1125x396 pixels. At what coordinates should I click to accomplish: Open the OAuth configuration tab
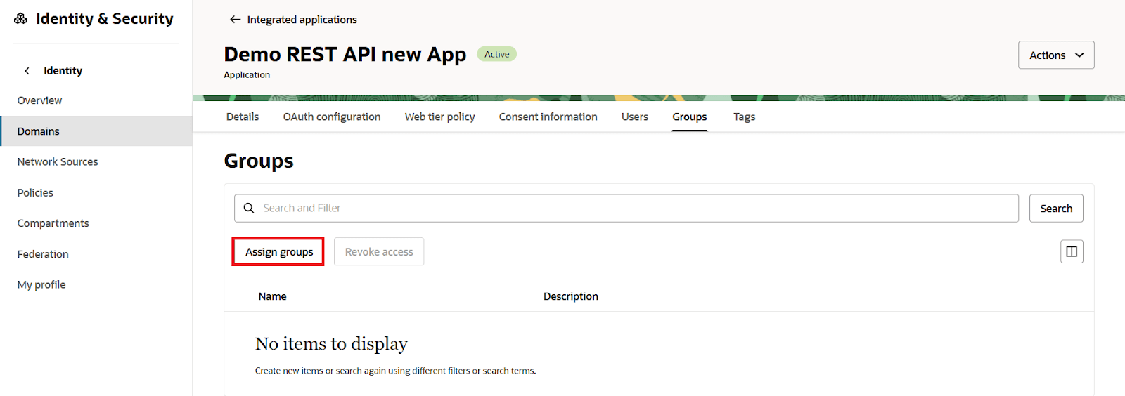point(332,117)
